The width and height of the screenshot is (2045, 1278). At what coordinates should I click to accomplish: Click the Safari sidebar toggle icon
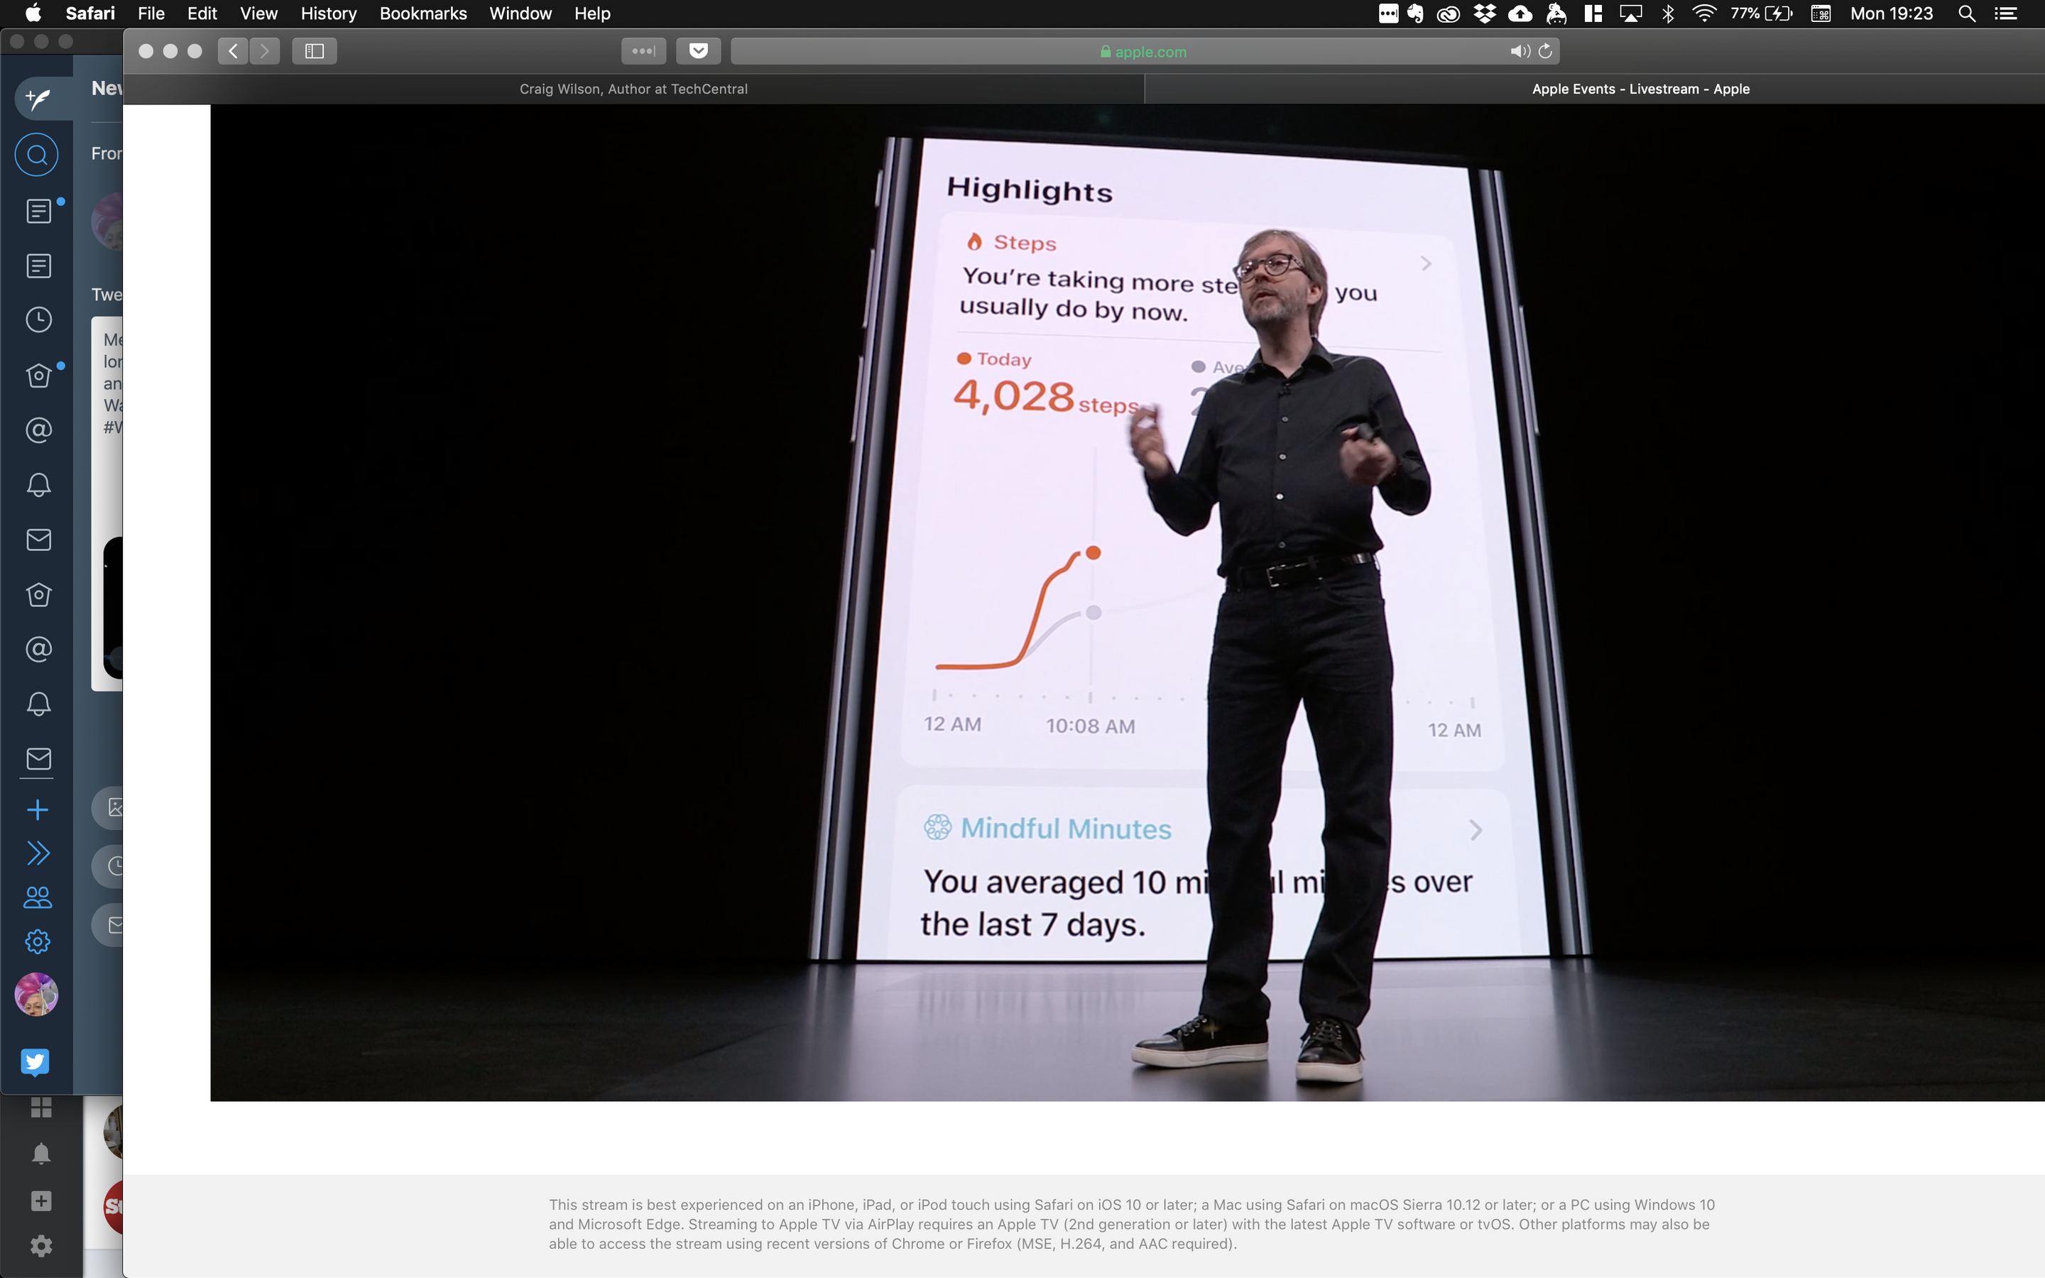315,52
